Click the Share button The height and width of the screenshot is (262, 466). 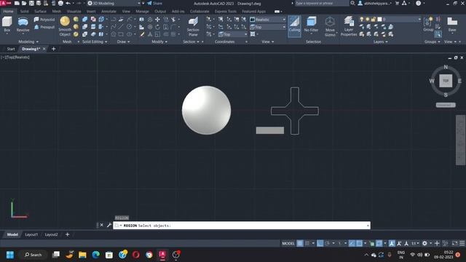[154, 3]
